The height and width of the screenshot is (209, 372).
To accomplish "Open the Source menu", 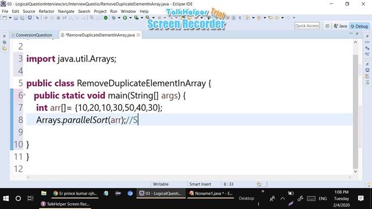I will [28, 12].
